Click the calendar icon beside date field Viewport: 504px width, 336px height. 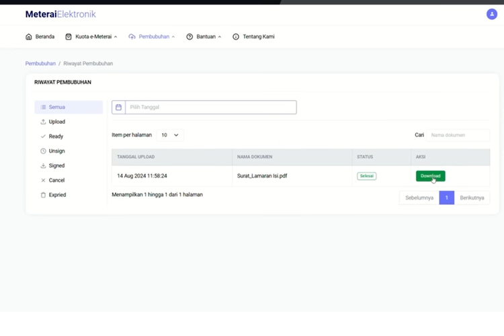click(118, 107)
